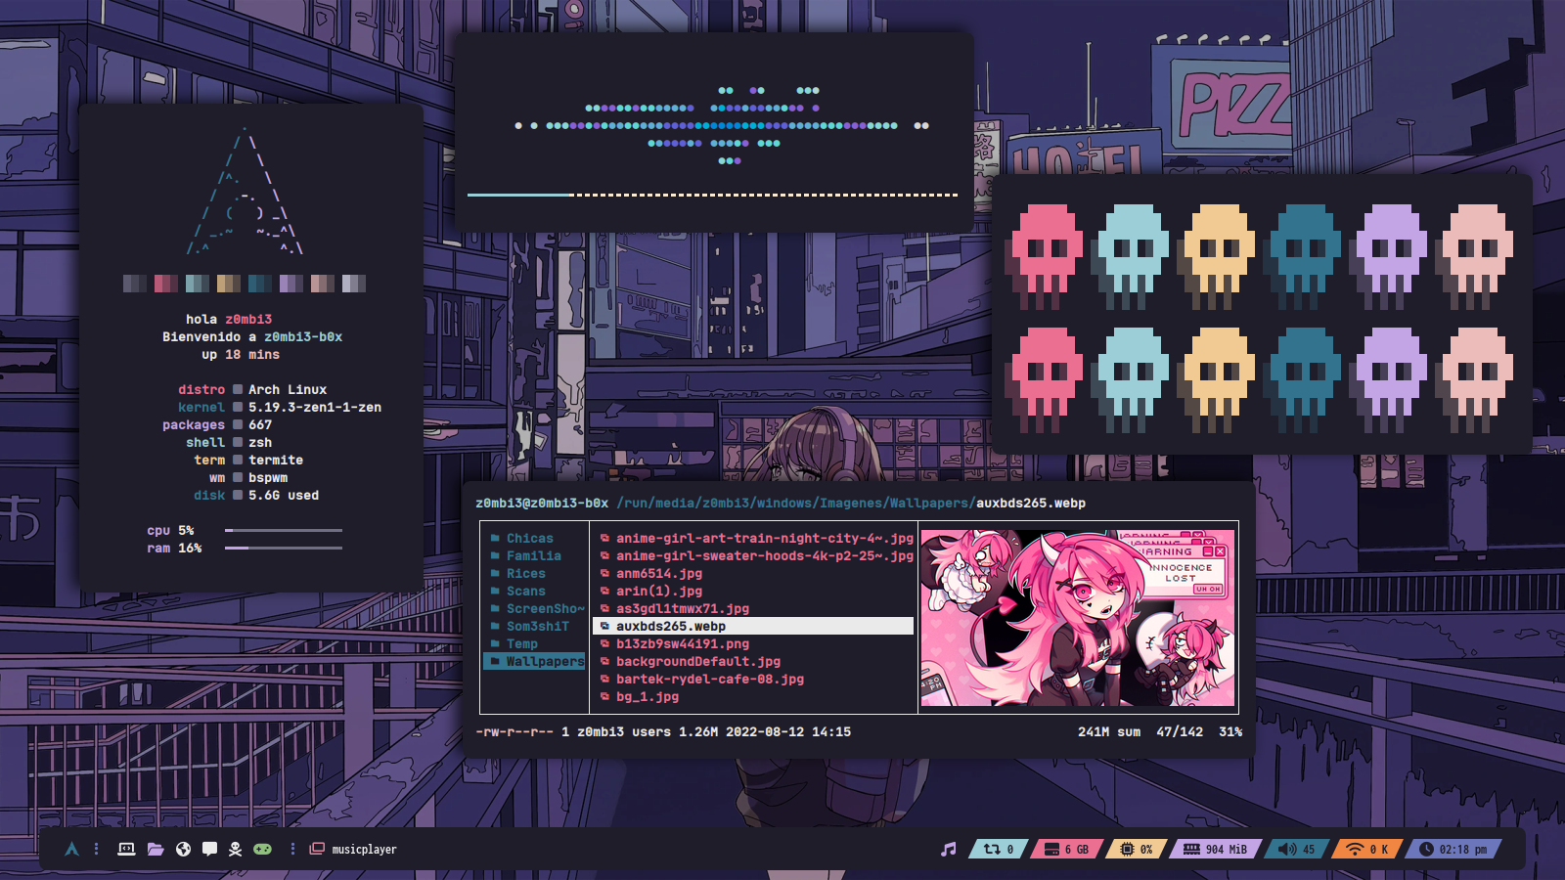Click the music note icon in the bar
Image resolution: width=1565 pixels, height=880 pixels.
[x=948, y=849]
